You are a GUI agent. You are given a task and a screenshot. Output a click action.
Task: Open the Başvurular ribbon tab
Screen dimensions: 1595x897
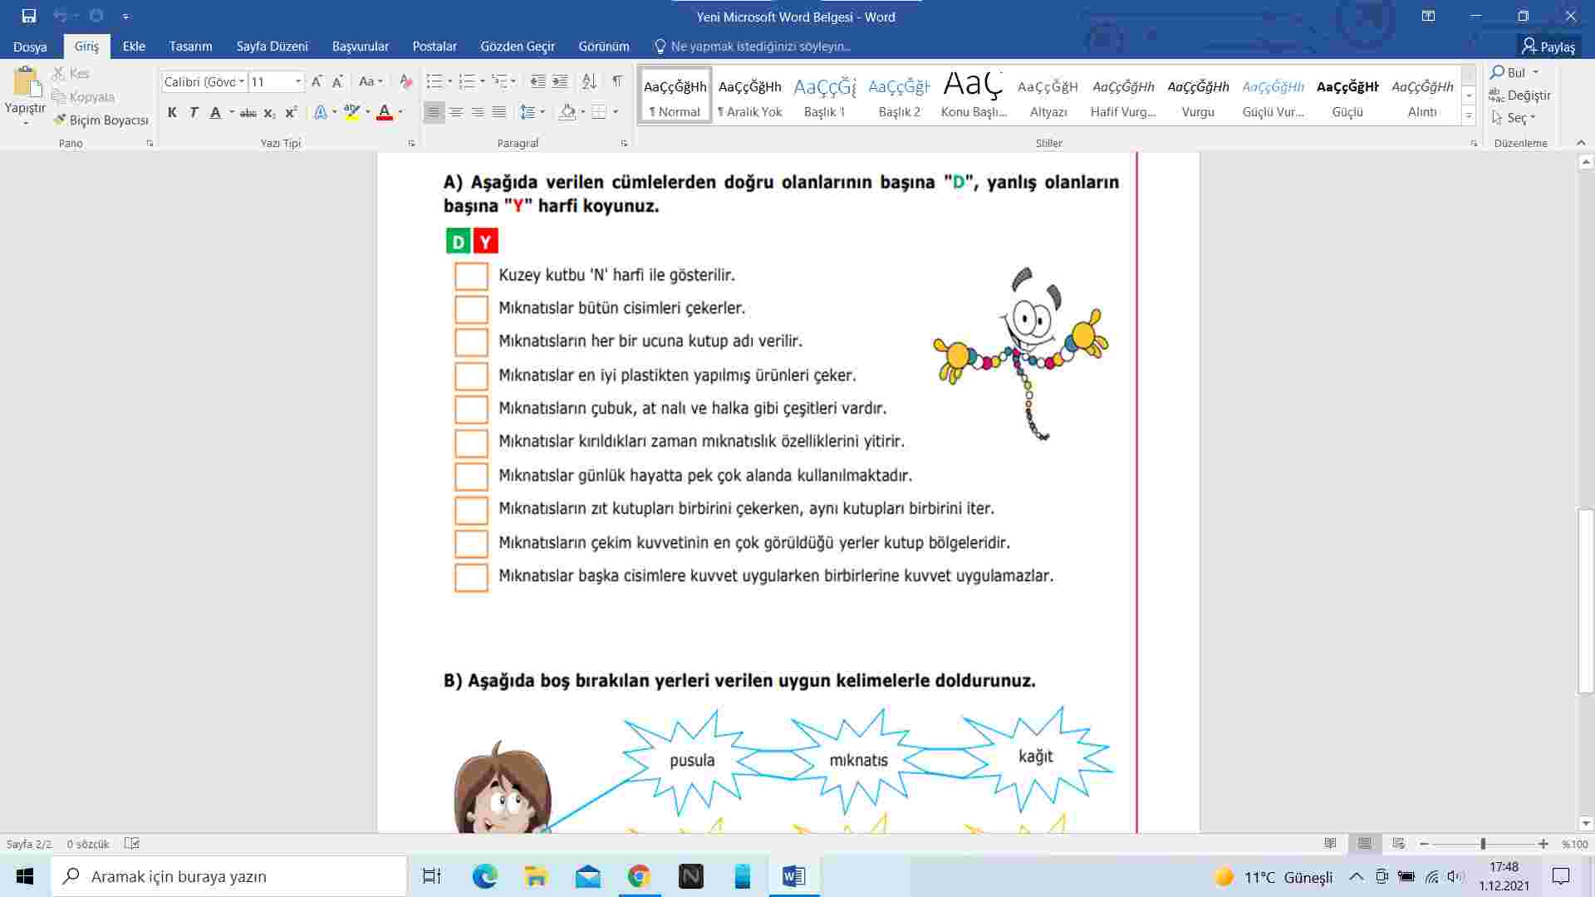point(360,47)
